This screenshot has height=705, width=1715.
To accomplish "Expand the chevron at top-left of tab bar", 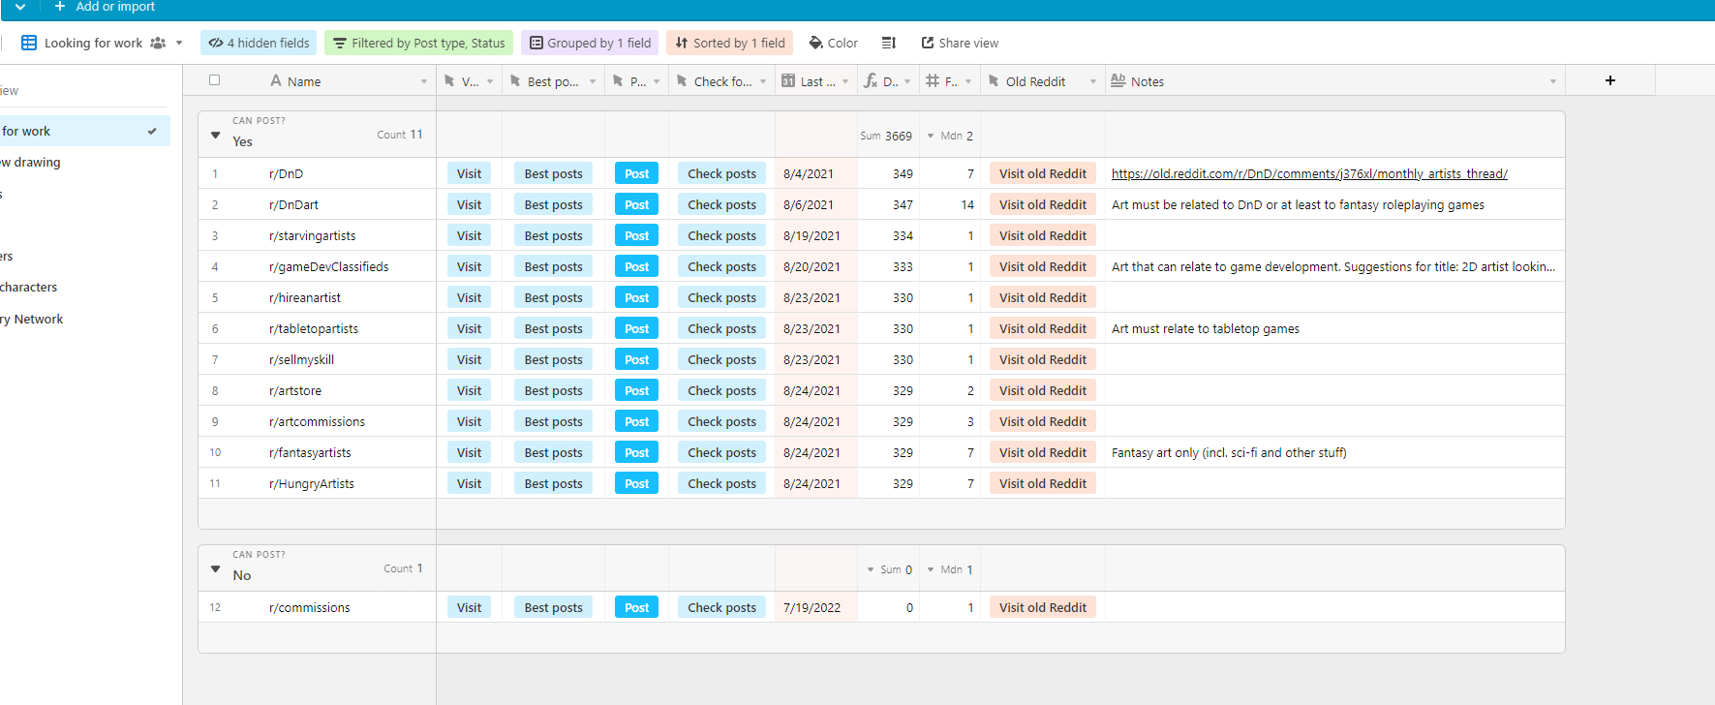I will (x=20, y=6).
